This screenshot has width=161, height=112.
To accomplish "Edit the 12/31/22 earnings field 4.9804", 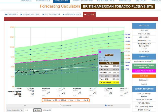I will pyautogui.click(x=75, y=91).
